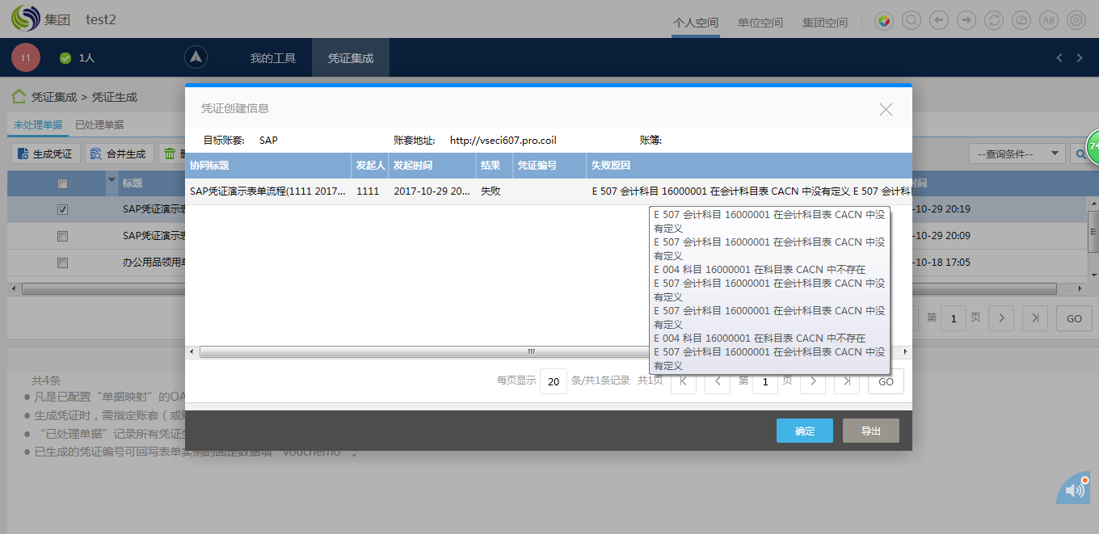Sort by 发起时间 column header

[432, 166]
